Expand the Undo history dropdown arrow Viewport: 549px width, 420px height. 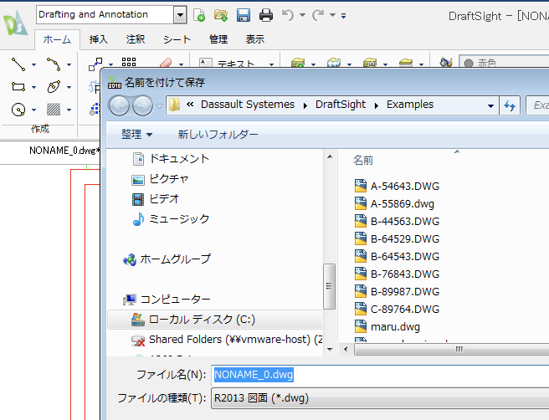302,15
